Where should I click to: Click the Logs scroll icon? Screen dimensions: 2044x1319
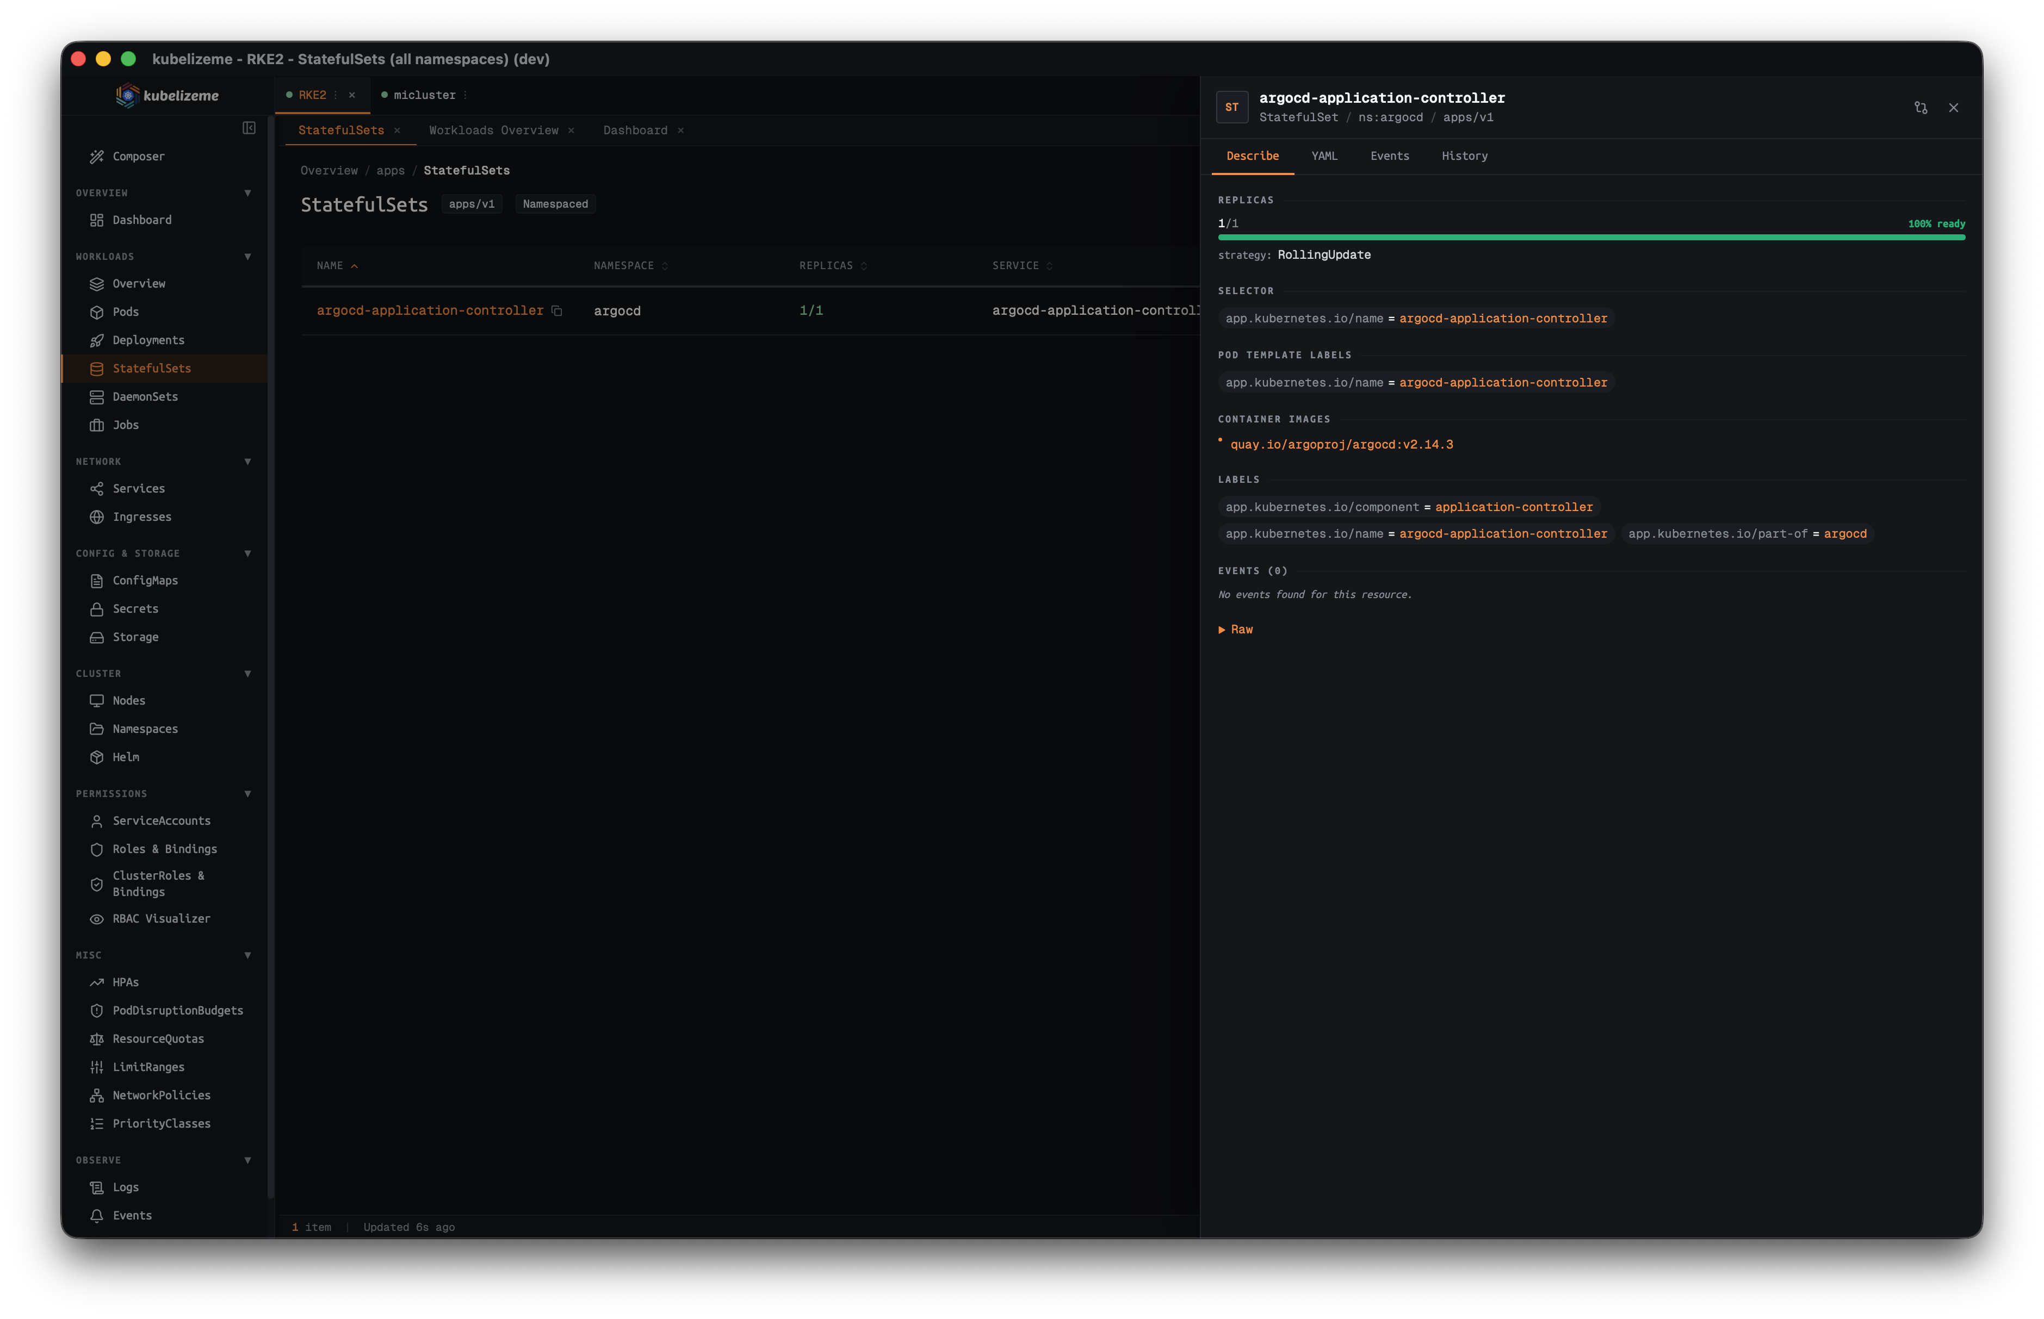97,1187
